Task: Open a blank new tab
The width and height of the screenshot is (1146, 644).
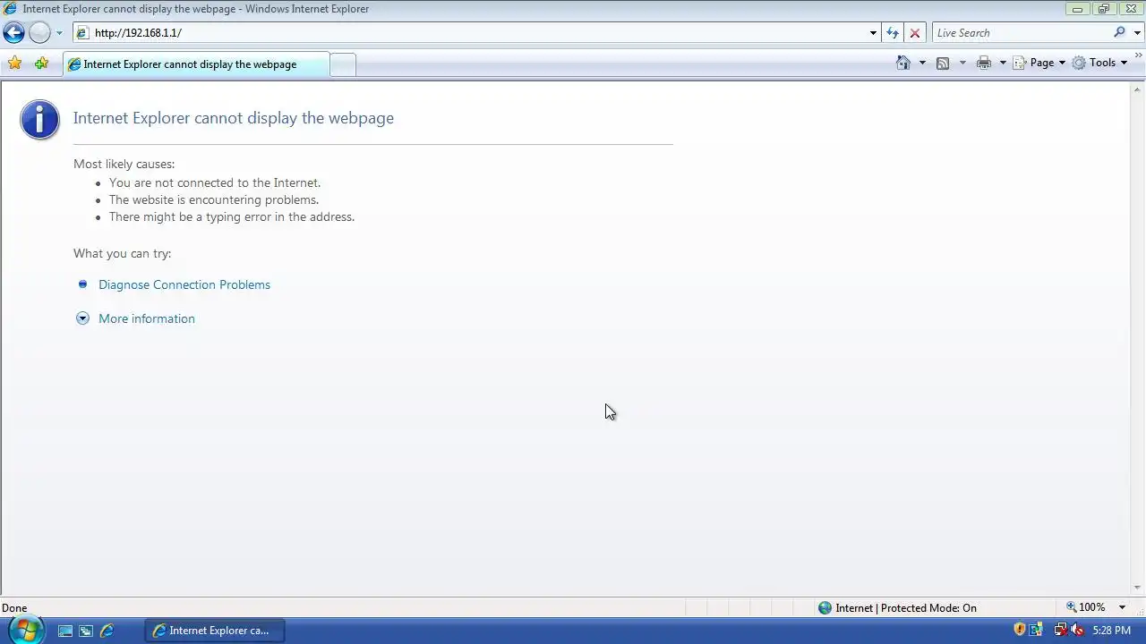Action: coord(343,64)
